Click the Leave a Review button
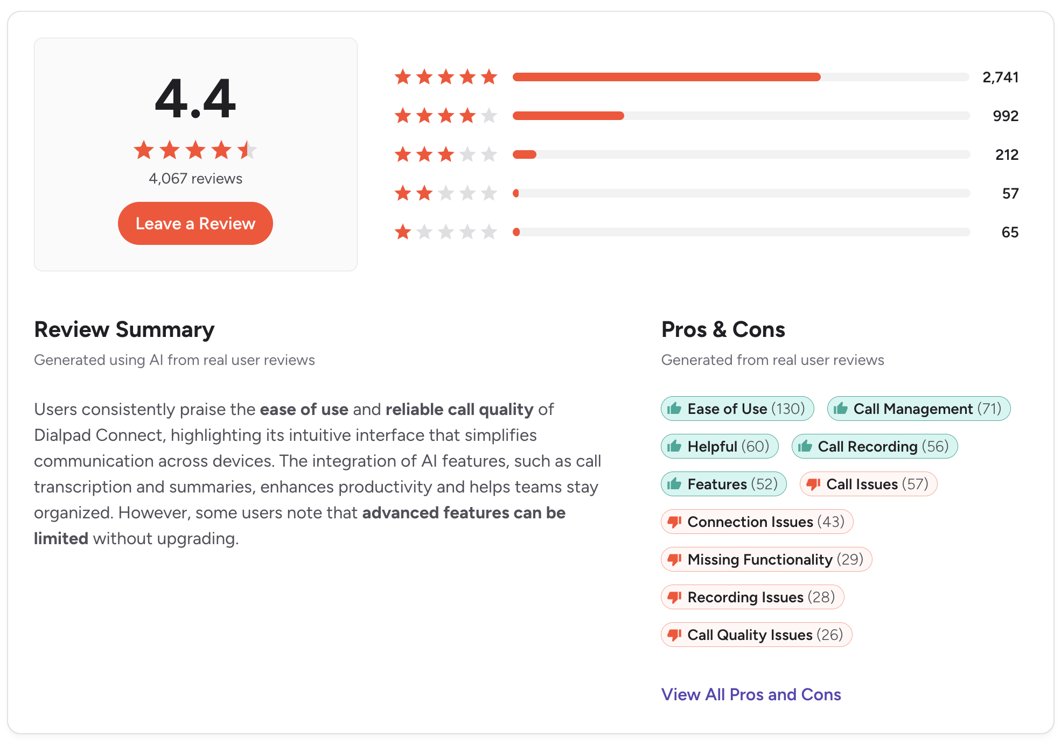Image resolution: width=1061 pixels, height=746 pixels. [195, 223]
